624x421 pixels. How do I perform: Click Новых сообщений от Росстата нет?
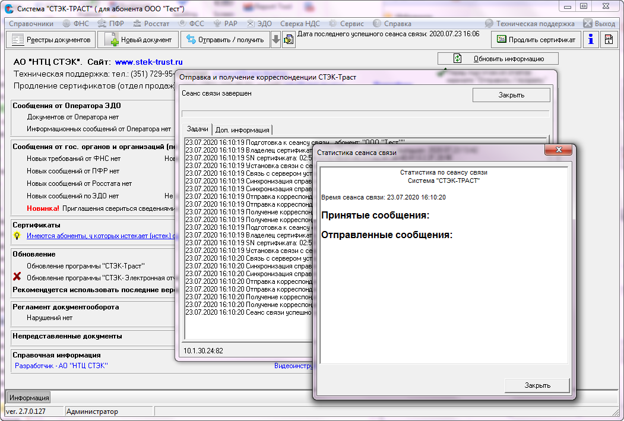pyautogui.click(x=79, y=183)
